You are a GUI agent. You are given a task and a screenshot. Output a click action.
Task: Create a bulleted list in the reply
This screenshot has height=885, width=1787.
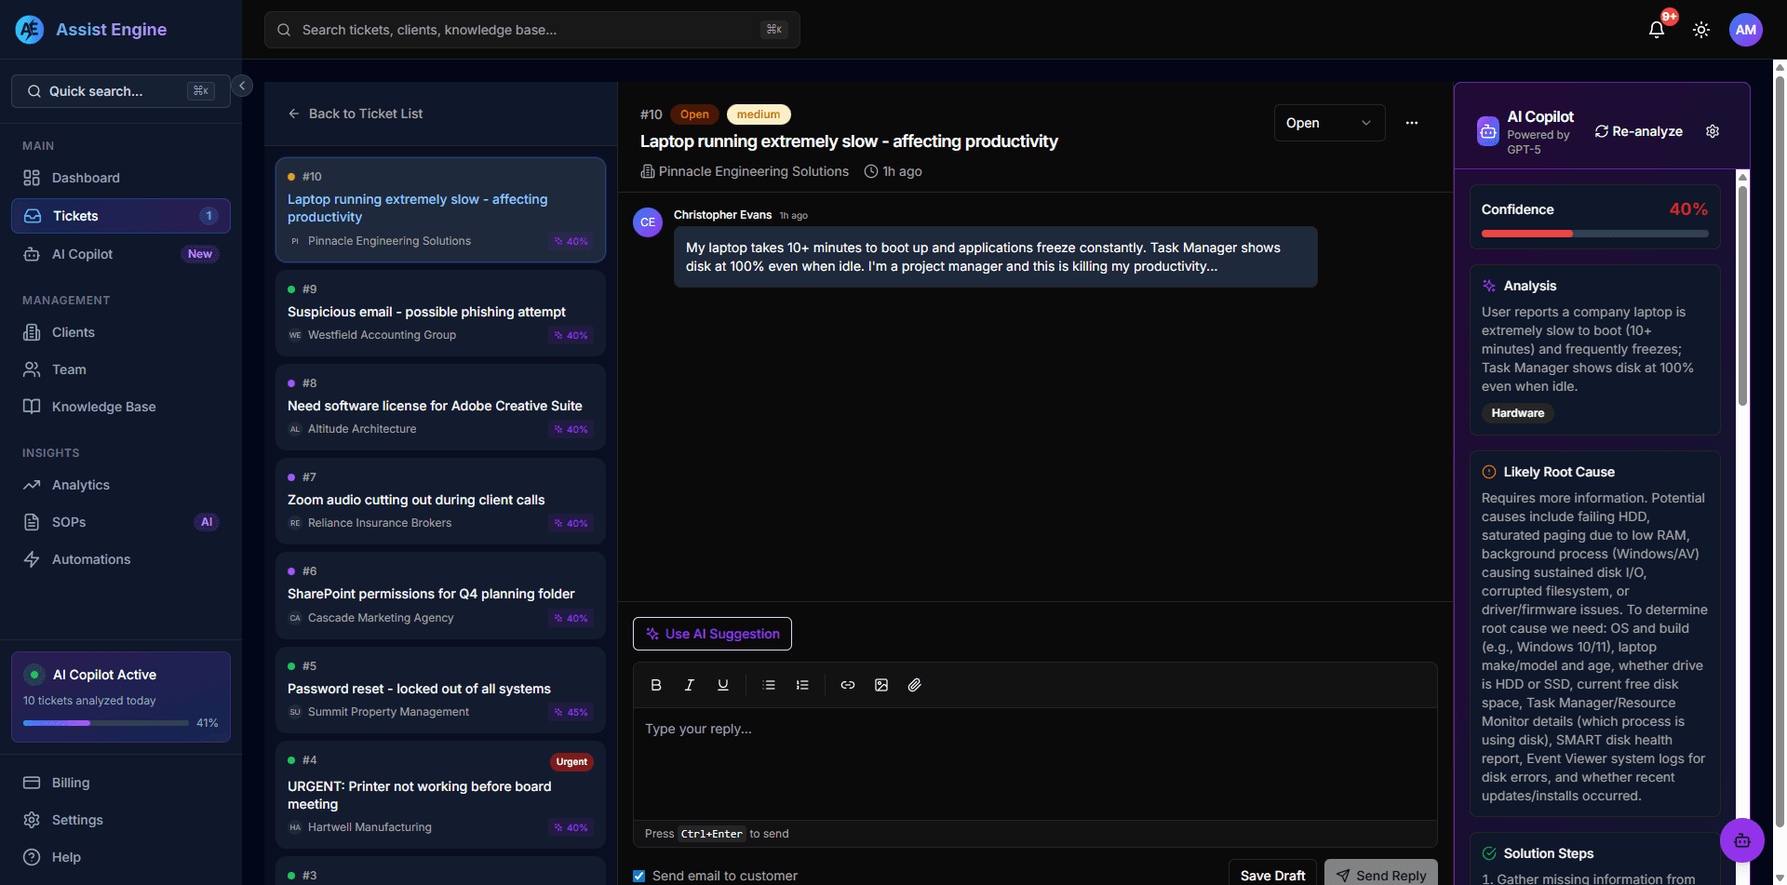click(x=770, y=685)
